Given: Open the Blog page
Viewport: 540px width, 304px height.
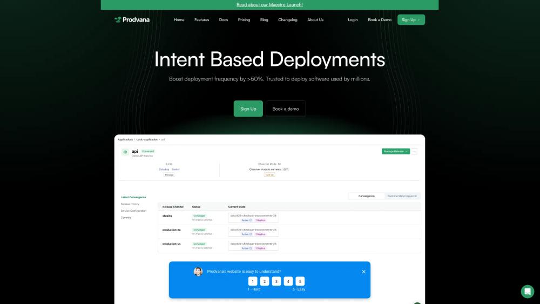Looking at the screenshot, I should tap(264, 19).
